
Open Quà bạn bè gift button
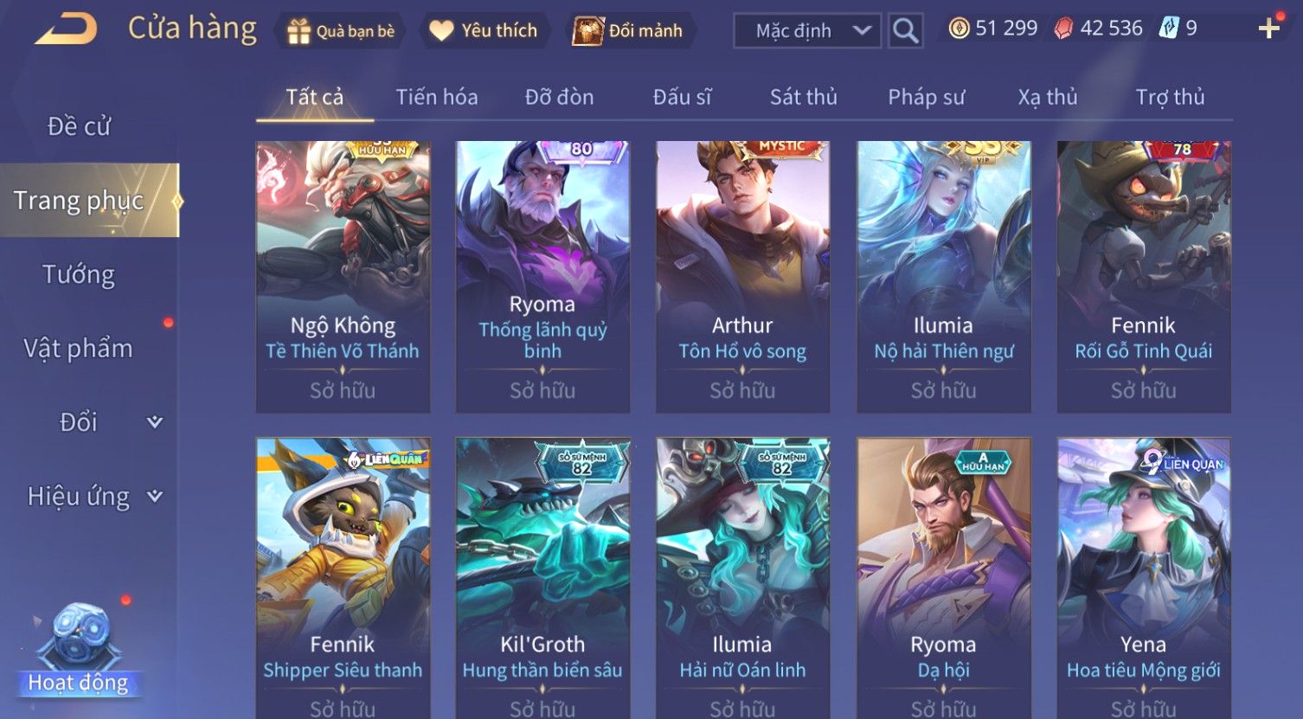[341, 31]
